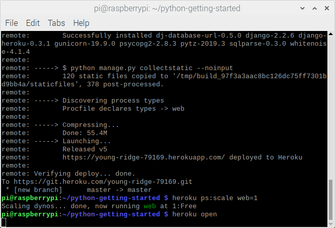Click 'master -> master' text
Image resolution: width=335 pixels, height=228 pixels.
tap(119, 190)
